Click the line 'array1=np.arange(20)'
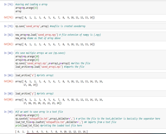Screen dimensions: 166x134 (x=27, y=56)
